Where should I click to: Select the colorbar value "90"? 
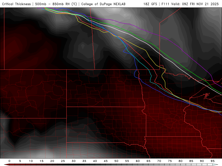coord(202,161)
